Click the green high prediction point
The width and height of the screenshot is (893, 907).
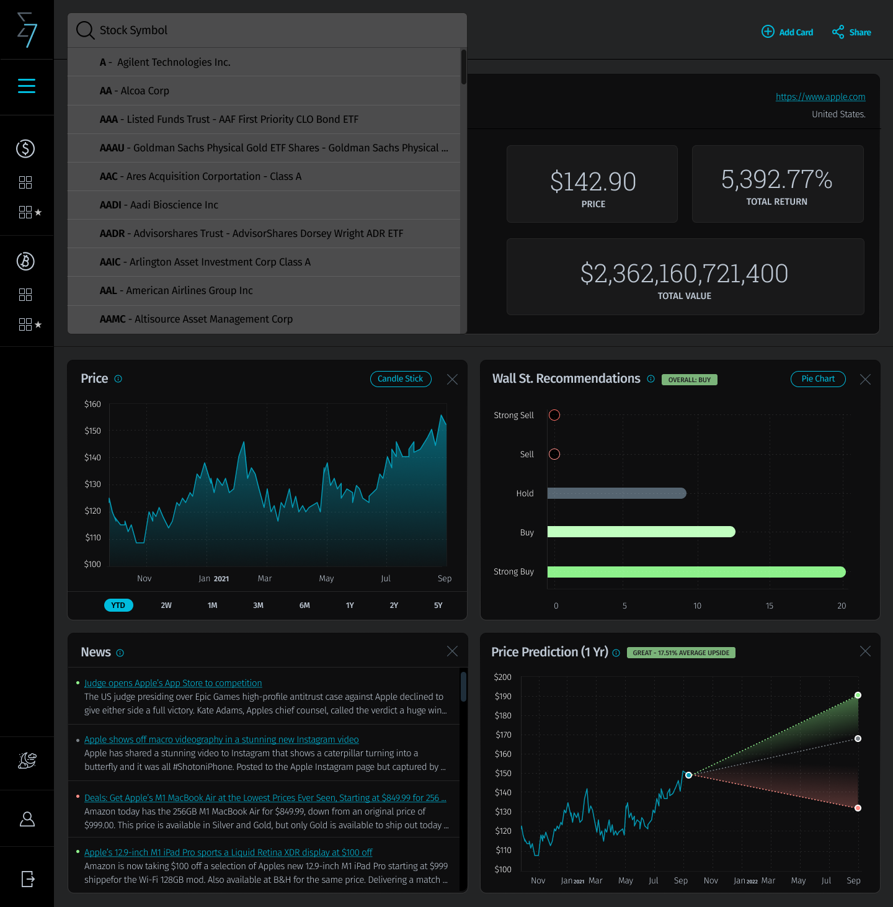point(858,695)
